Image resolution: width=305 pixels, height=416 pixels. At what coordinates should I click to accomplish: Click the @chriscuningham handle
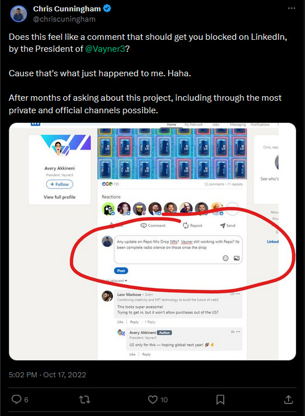[x=64, y=19]
